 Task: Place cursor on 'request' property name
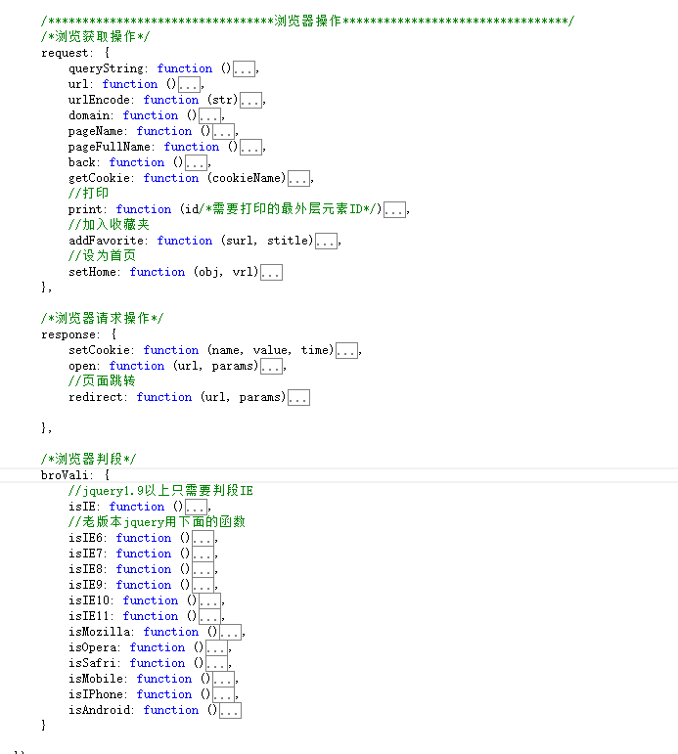click(x=65, y=54)
